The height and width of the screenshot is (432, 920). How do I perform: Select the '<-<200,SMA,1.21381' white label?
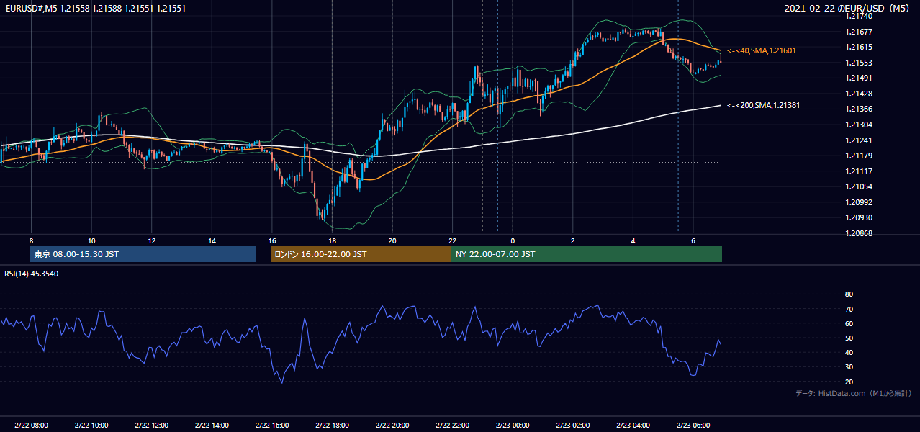pyautogui.click(x=763, y=105)
